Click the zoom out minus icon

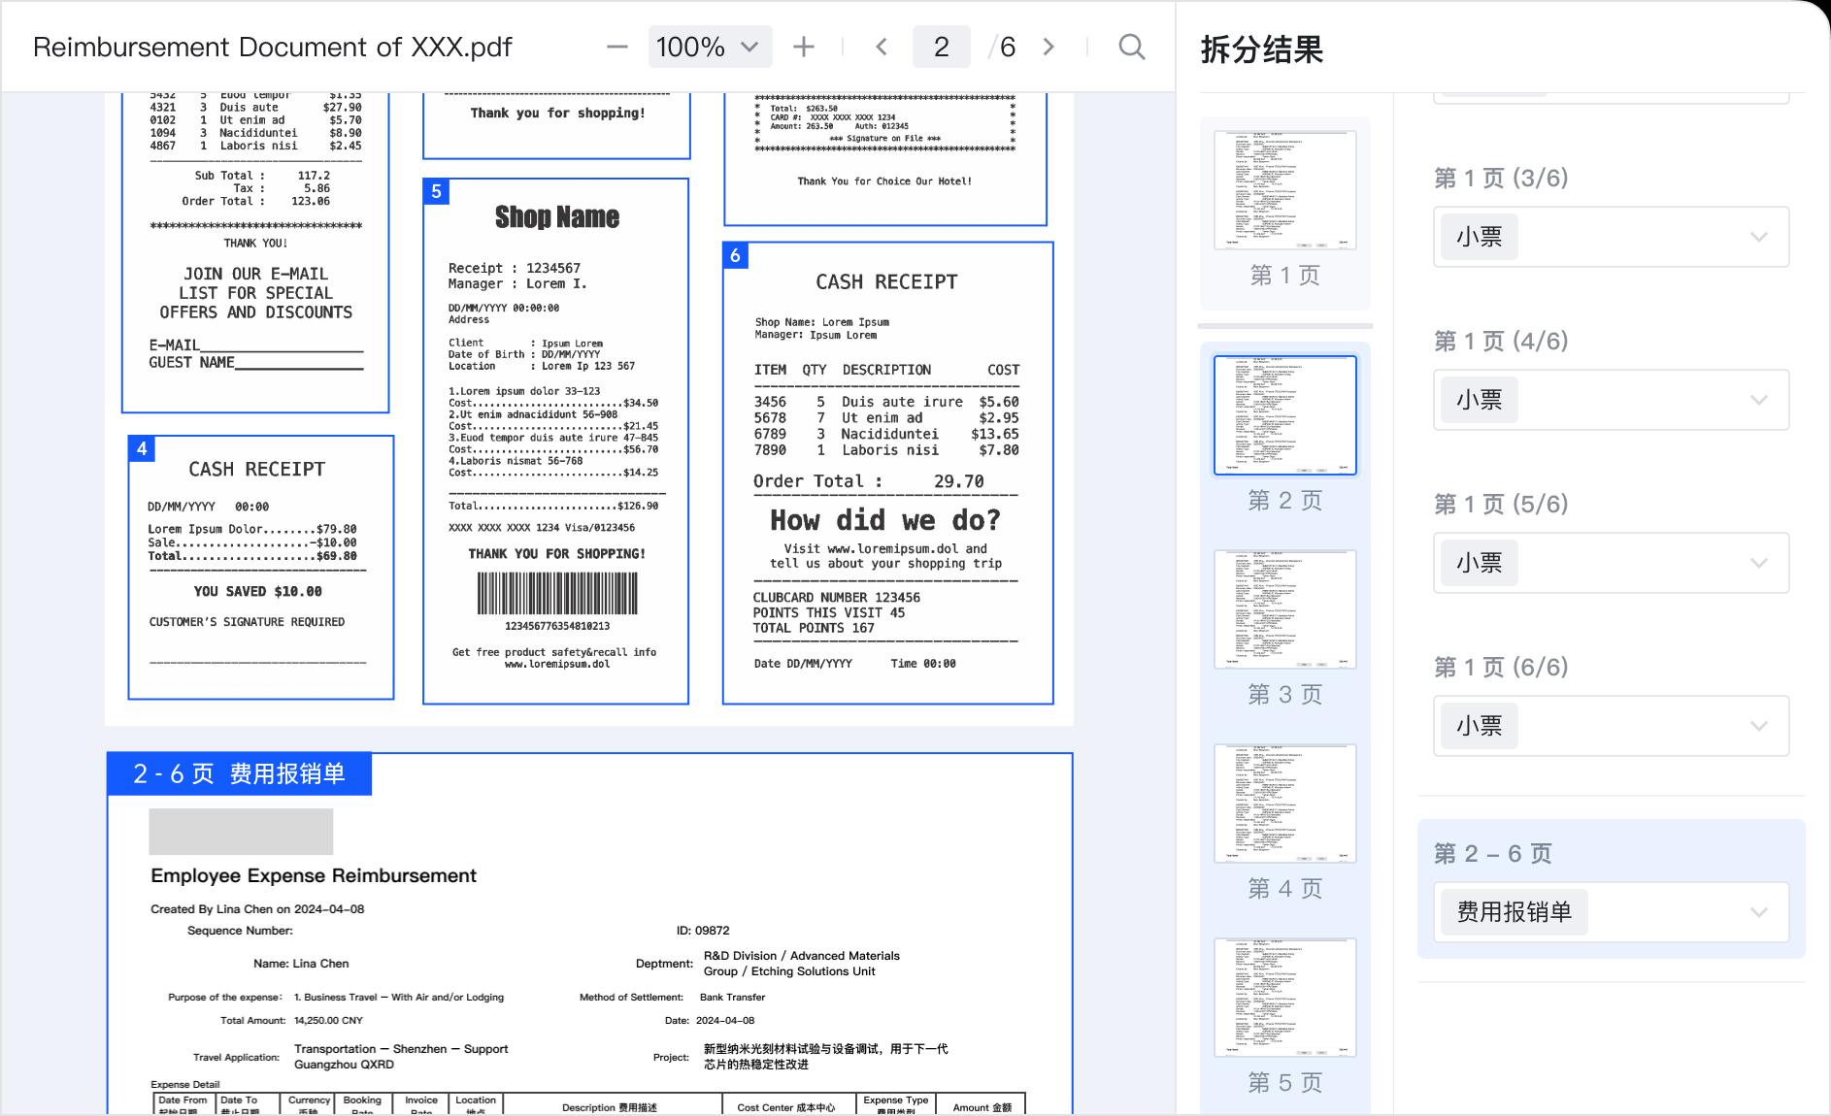[x=616, y=47]
